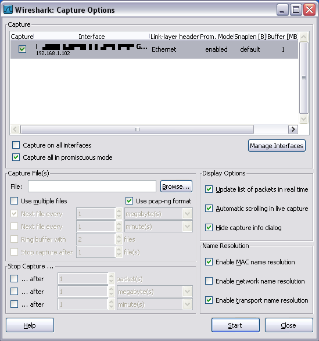Turn on Enable network name resolution

pyautogui.click(x=209, y=281)
